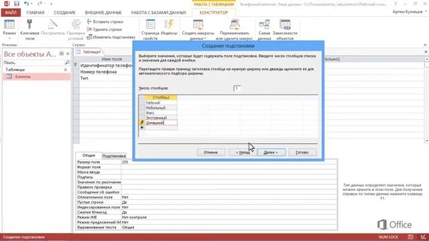Click the datasheet view icon in status bar

tap(410, 237)
